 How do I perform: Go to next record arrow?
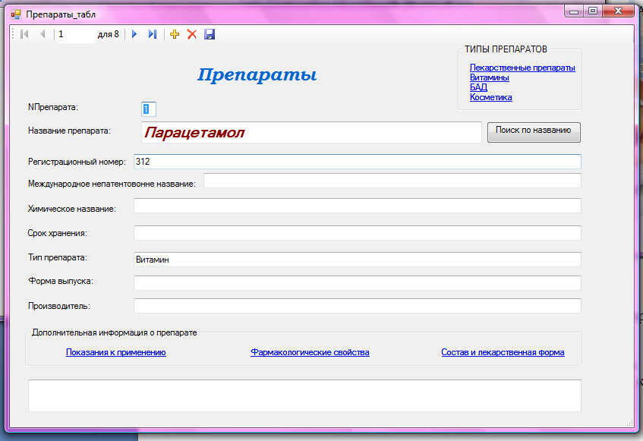[134, 34]
